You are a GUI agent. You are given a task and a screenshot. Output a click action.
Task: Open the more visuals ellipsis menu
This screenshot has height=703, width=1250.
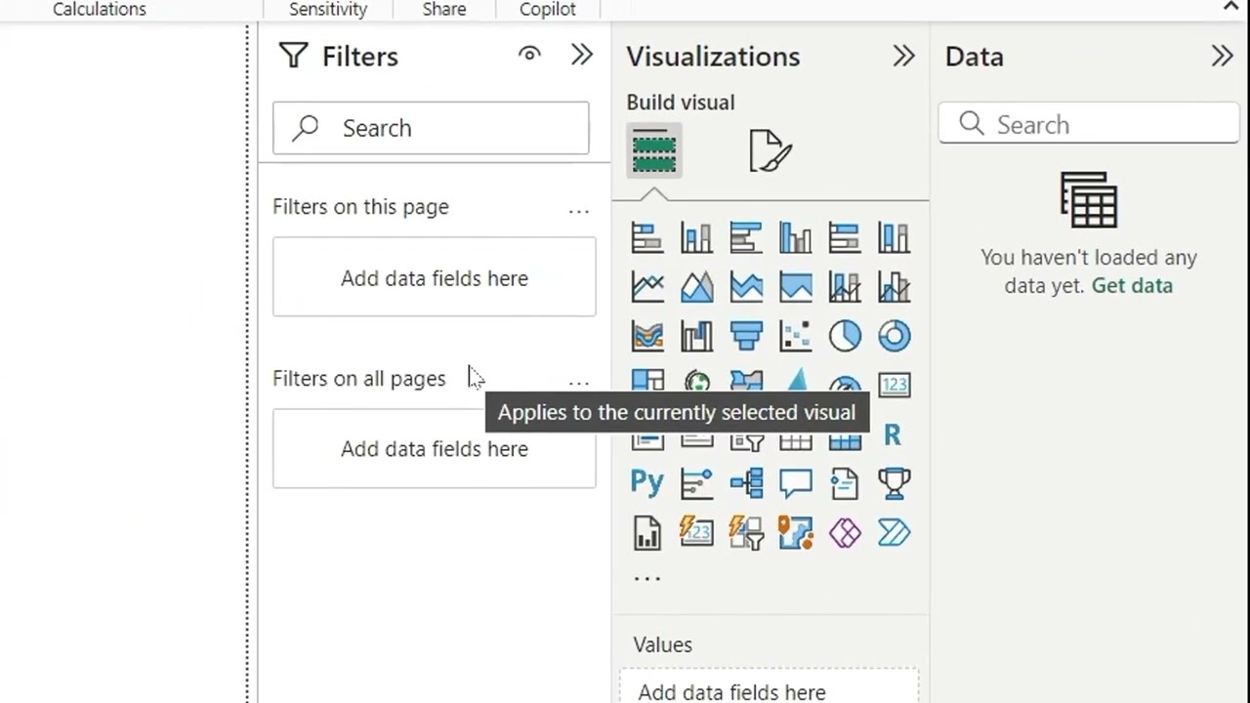pyautogui.click(x=647, y=578)
